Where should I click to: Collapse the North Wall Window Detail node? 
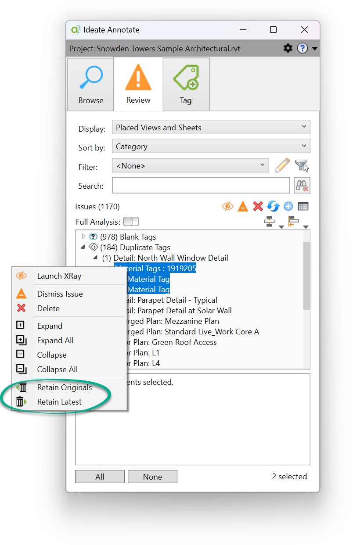coord(95,258)
